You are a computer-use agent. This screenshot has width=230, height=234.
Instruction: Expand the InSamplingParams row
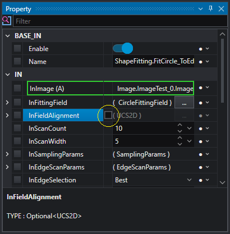(x=7, y=154)
